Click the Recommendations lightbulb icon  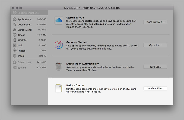pos(14,13)
